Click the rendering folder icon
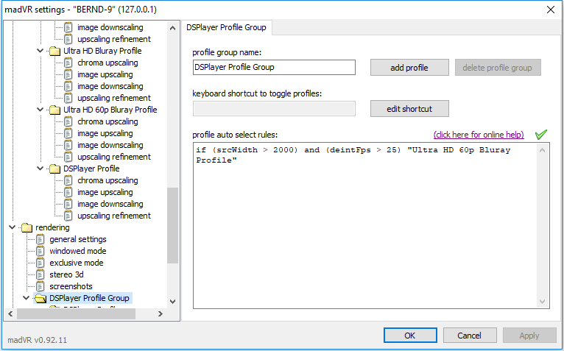The image size is (564, 351). [x=27, y=227]
